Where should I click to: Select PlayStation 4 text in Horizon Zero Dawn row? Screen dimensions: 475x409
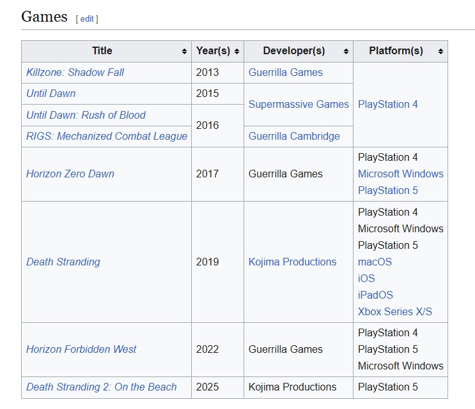(x=388, y=157)
